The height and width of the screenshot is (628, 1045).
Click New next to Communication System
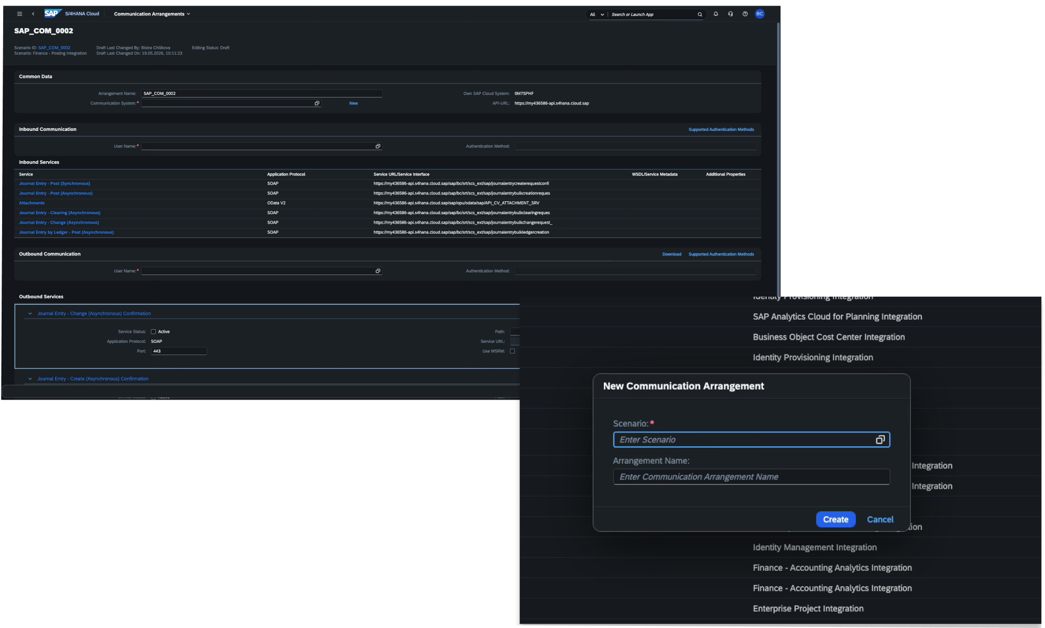(354, 103)
